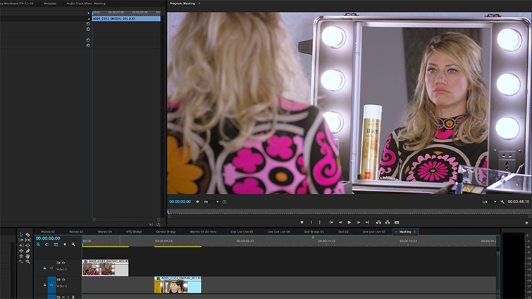Image resolution: width=532 pixels, height=299 pixels.
Task: Step forward one frame
Action: pos(358,222)
